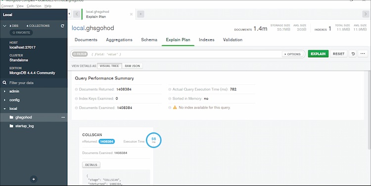Image resolution: width=371 pixels, height=186 pixels.
Task: Select ghsgohod collection in sidebar
Action: coord(34,117)
